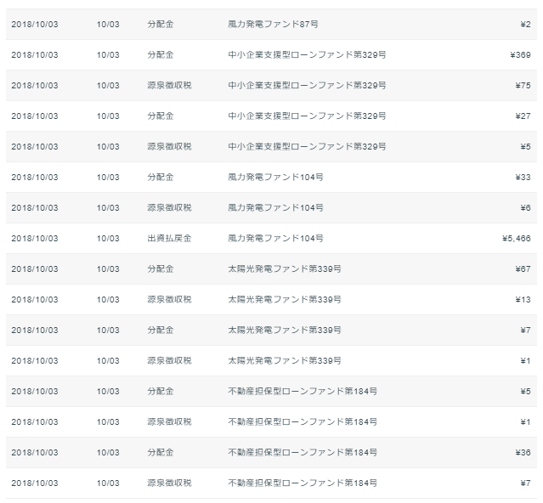Click the 10/03 short date in the ¥75 row
The width and height of the screenshot is (543, 503).
pos(108,86)
